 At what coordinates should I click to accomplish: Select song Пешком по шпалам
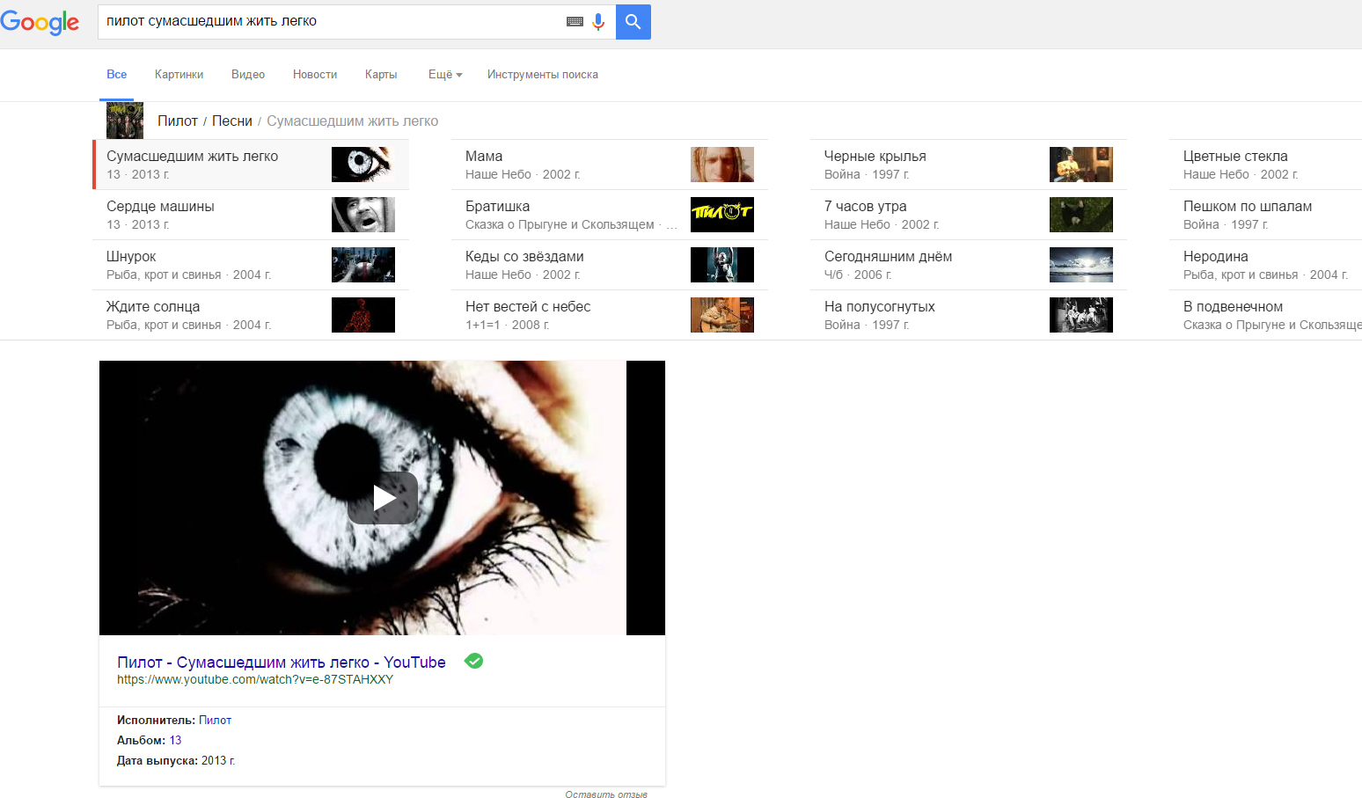(x=1265, y=215)
